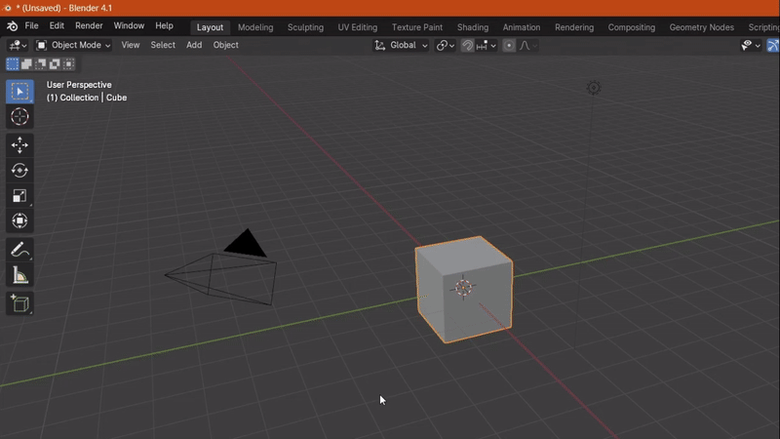Select the Move tool
This screenshot has width=780, height=439.
click(x=19, y=144)
